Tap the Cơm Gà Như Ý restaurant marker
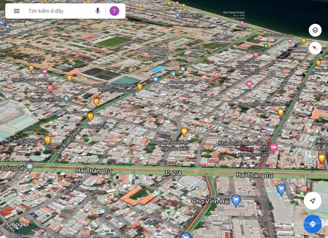The width and height of the screenshot is (328, 238). [47, 140]
